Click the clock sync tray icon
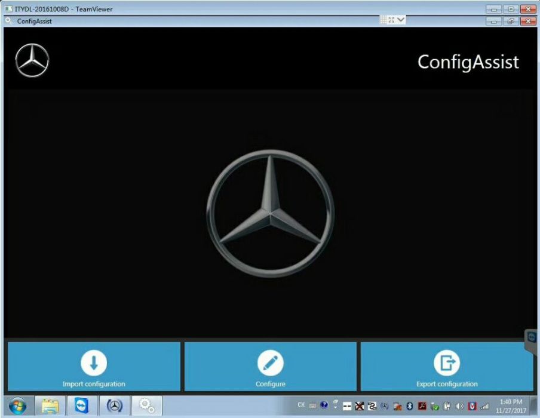 [385, 407]
